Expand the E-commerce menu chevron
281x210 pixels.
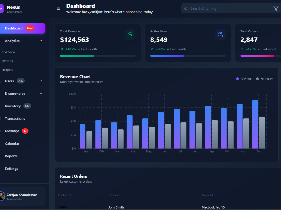41,94
